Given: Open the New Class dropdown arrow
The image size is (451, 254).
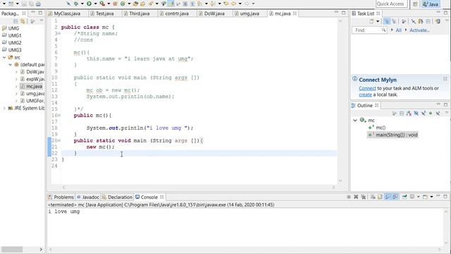Looking at the screenshot, I should [x=129, y=4].
